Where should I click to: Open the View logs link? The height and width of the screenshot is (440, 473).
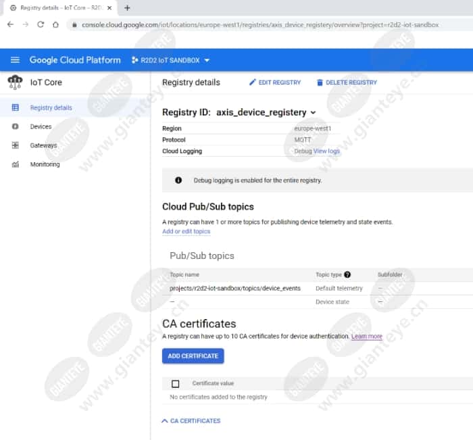coord(326,151)
